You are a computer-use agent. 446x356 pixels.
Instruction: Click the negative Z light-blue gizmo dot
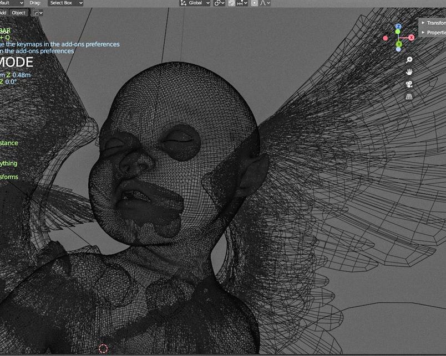(398, 49)
